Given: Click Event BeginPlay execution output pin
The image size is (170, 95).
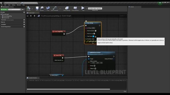Looking at the screenshot, I should (64, 34).
